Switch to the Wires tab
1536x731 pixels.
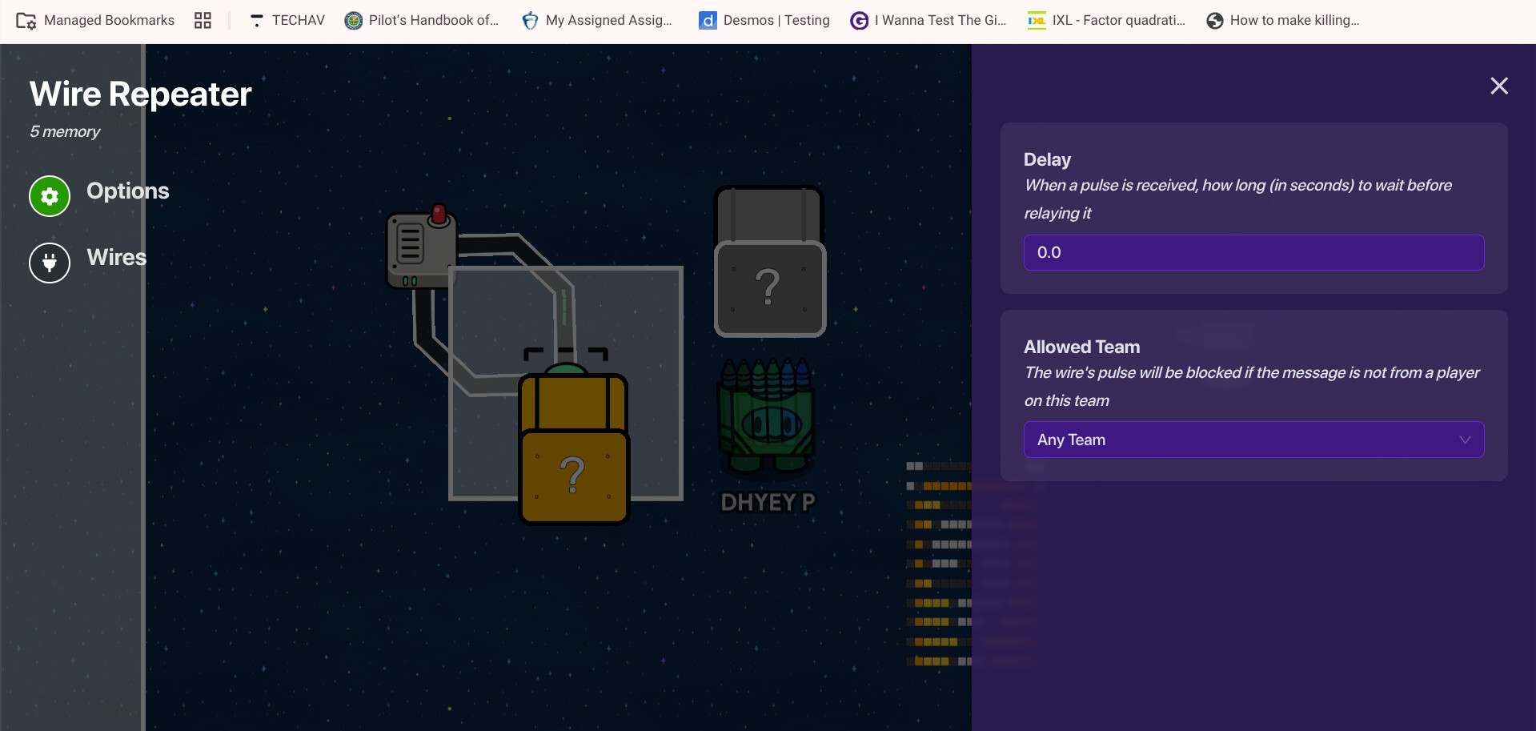pos(116,258)
